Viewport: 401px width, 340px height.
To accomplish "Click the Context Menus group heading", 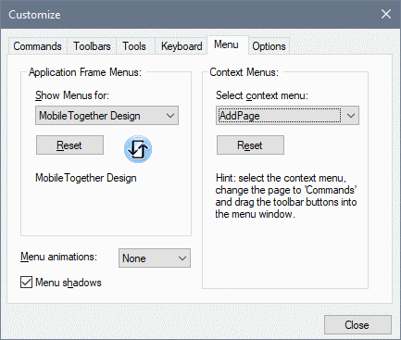I will click(x=244, y=72).
